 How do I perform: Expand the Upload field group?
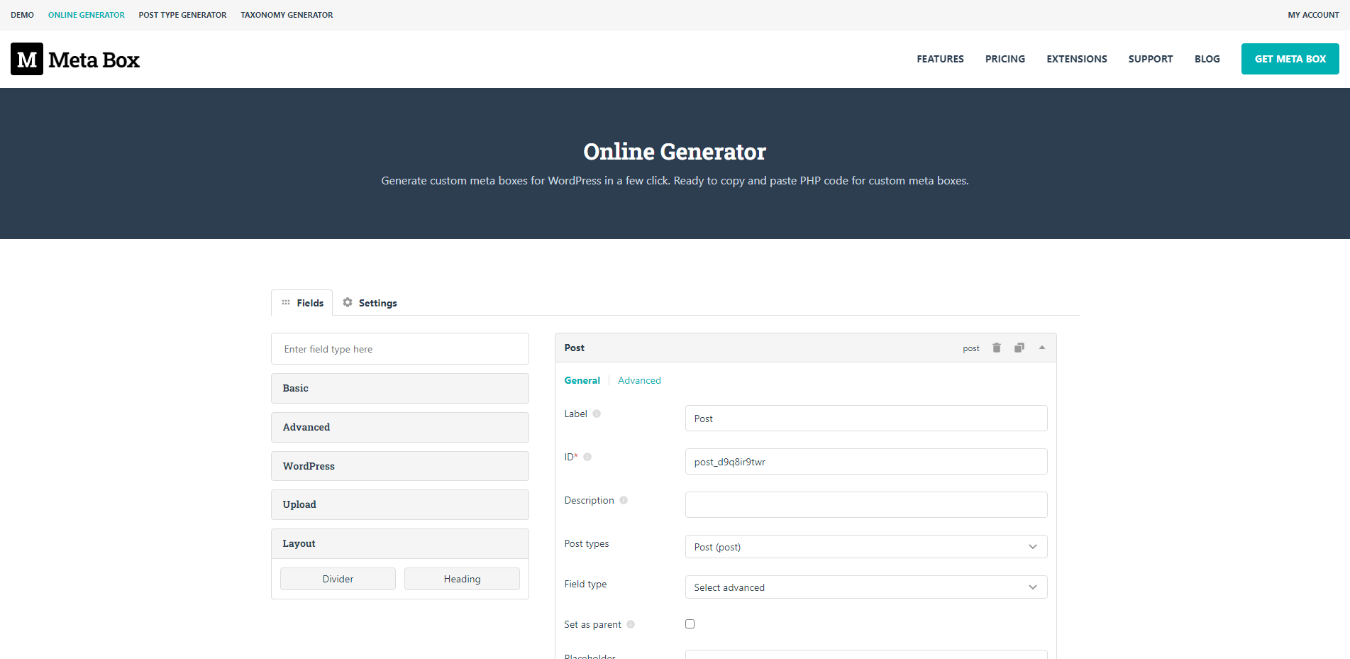point(400,504)
